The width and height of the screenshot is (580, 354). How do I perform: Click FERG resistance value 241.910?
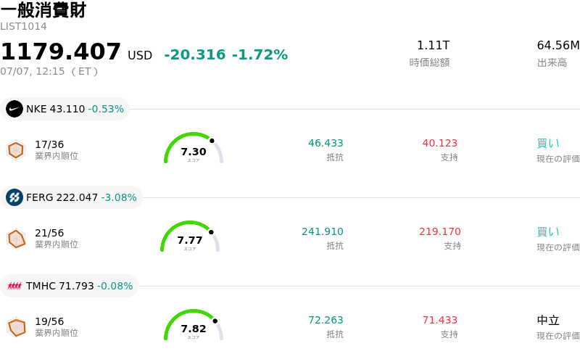pyautogui.click(x=323, y=231)
